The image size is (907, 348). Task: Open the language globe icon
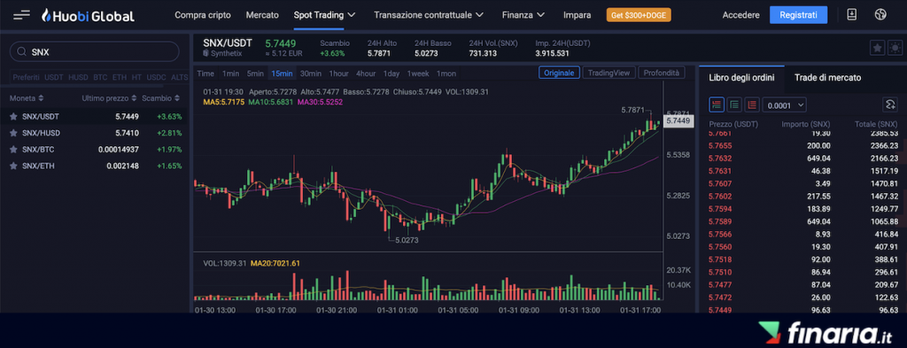pos(880,15)
